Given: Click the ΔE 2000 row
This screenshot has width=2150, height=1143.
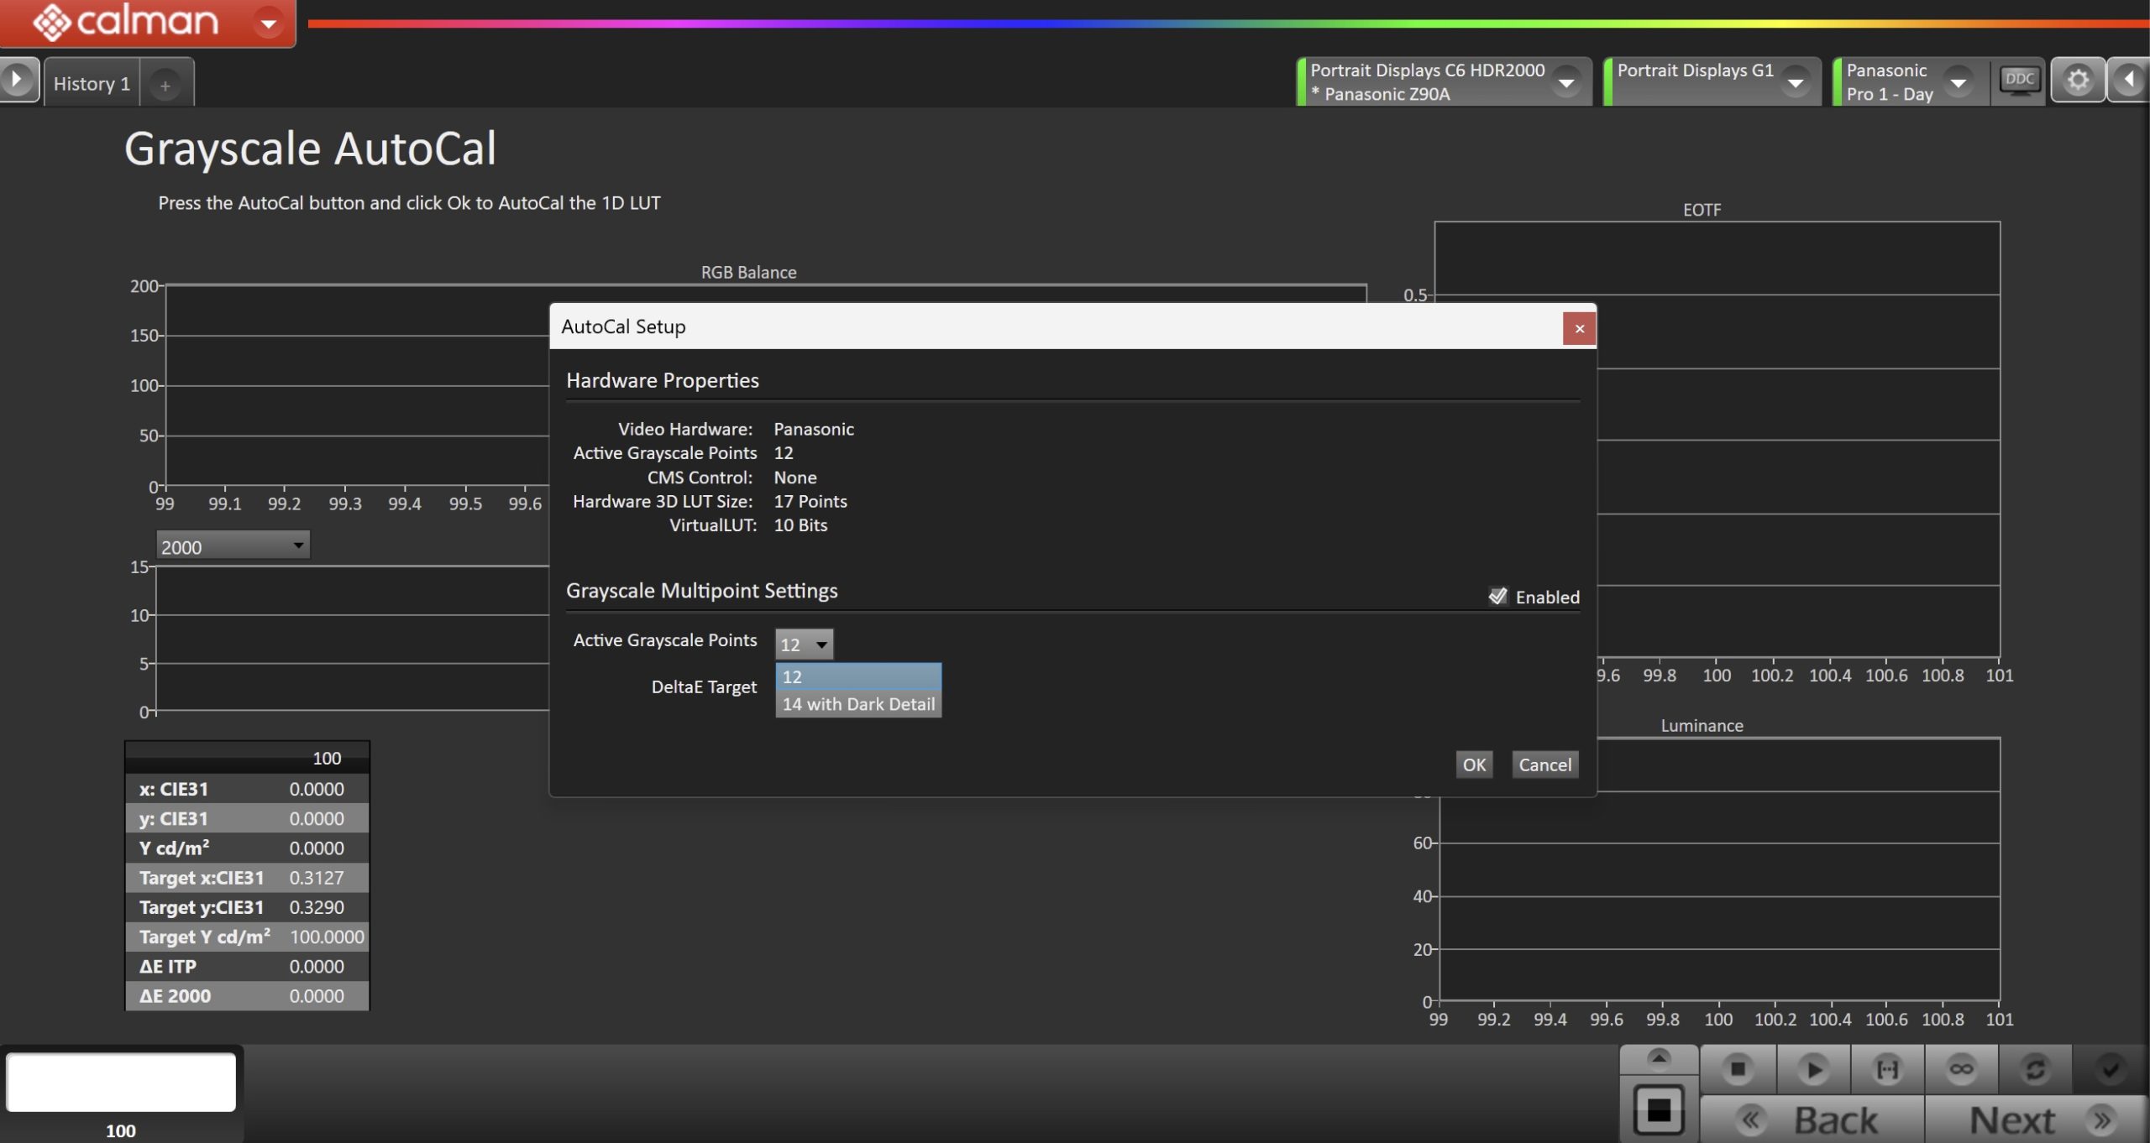Looking at the screenshot, I should [247, 995].
